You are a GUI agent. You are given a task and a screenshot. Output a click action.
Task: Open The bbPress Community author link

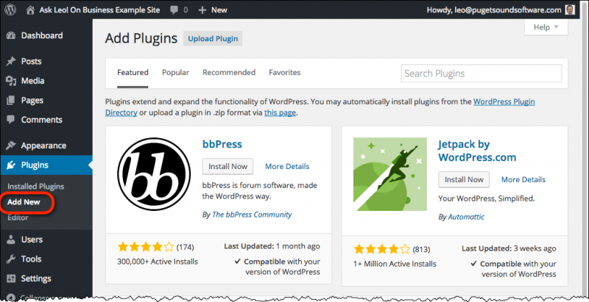[x=252, y=215]
